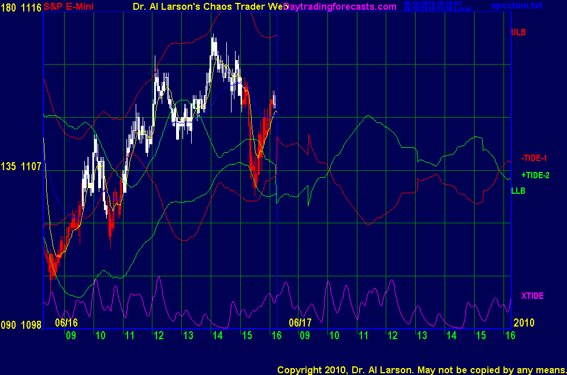
Task: Click the '09' hour label under 06/17
Action: (x=305, y=336)
